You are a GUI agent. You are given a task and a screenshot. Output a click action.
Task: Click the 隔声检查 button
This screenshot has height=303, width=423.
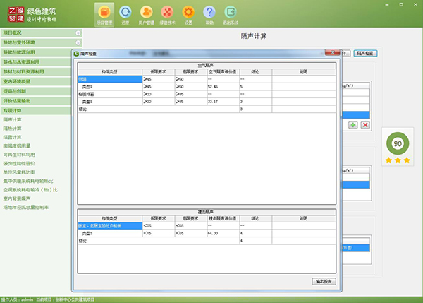click(364, 53)
